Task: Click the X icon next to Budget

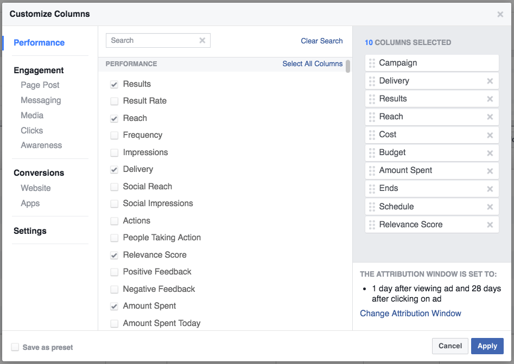Action: [x=490, y=153]
